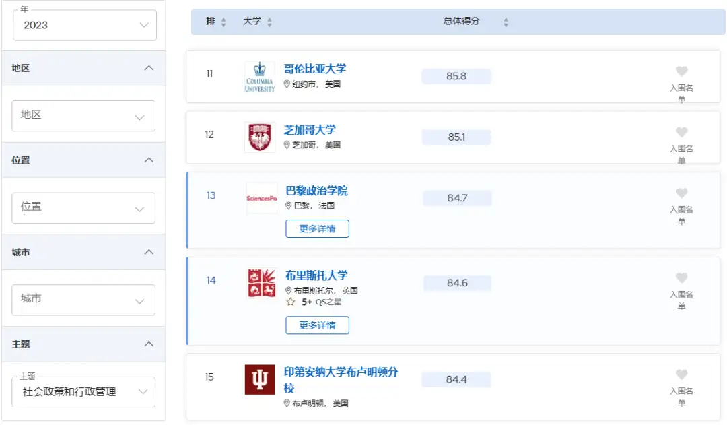Viewport: 727px width, 425px height.
Task: Collapse the 城市 filter section
Action: (x=149, y=252)
